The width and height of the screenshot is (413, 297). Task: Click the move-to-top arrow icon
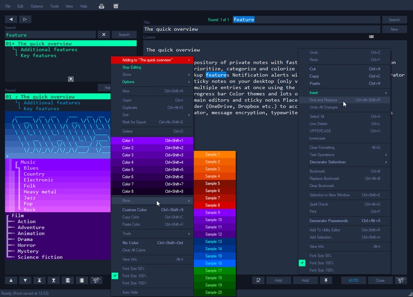39,280
